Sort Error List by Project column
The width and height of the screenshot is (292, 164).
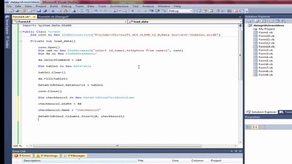(226, 160)
